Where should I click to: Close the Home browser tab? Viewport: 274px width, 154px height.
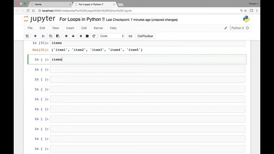coord(70,4)
